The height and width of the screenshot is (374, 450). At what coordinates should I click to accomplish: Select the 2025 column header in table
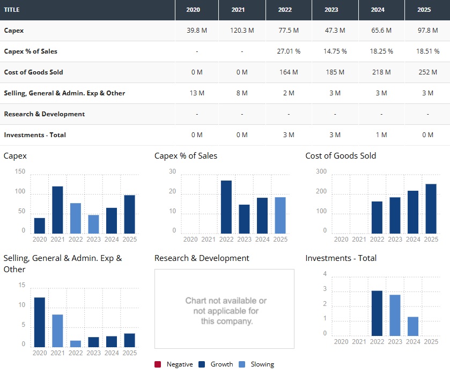pyautogui.click(x=427, y=10)
